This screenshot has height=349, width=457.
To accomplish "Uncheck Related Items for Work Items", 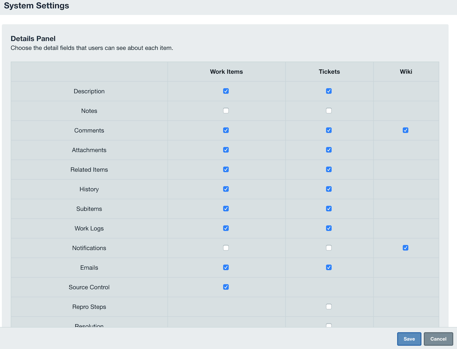I will (226, 169).
